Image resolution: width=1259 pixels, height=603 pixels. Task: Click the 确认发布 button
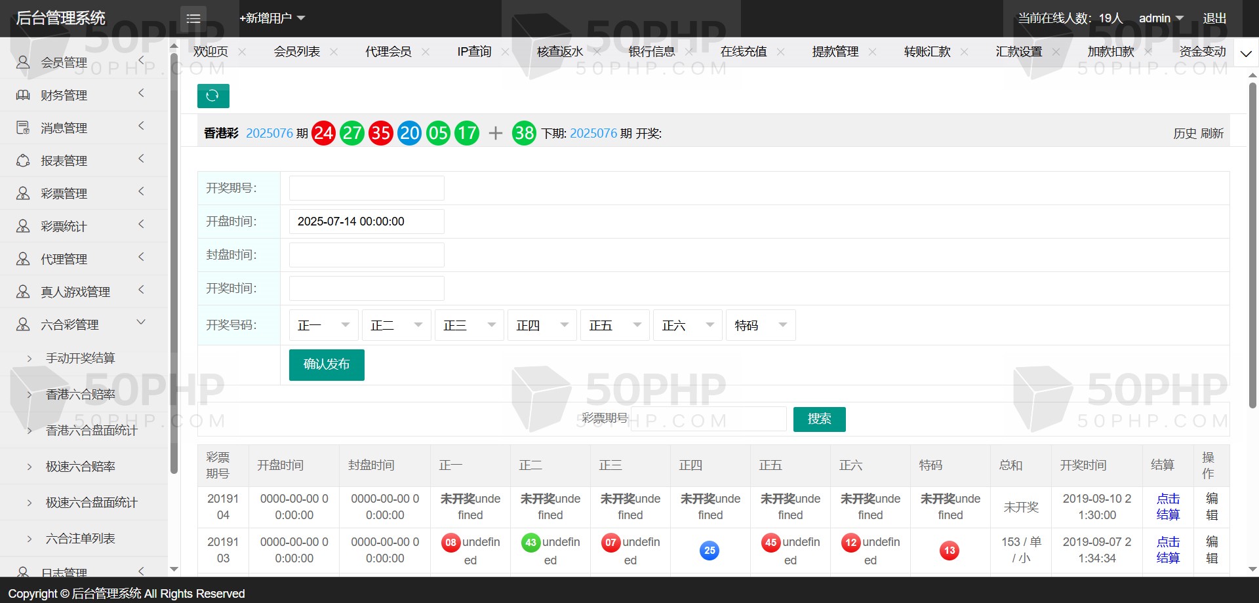tap(327, 364)
